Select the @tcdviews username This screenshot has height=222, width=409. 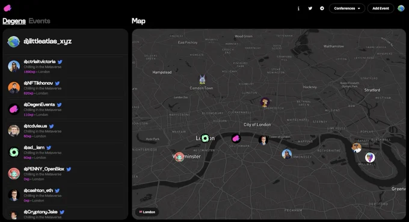pos(35,126)
